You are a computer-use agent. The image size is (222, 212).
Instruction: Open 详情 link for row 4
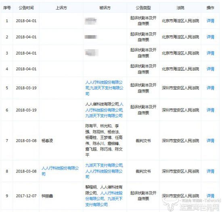[x=210, y=69]
